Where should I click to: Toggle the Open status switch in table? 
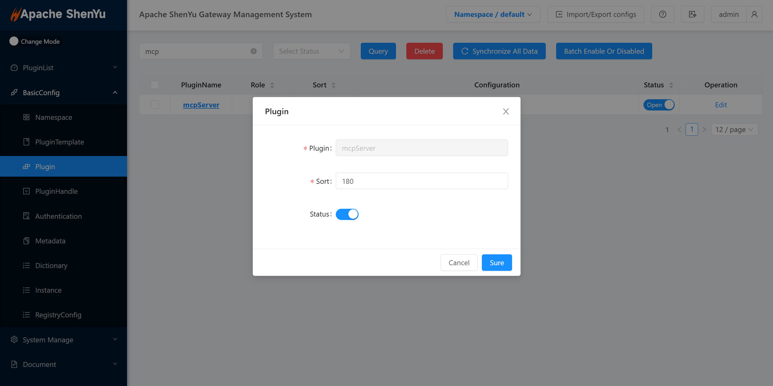click(x=659, y=105)
